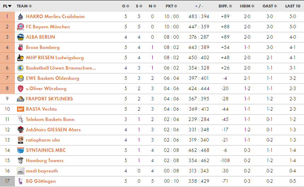Sort table by DIFF. column

pos(225,6)
